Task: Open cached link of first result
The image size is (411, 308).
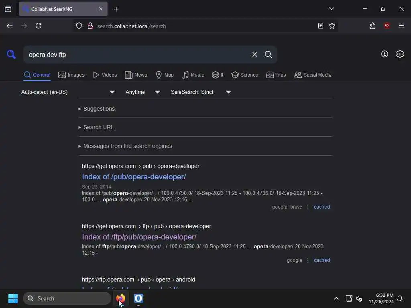Action: [x=322, y=207]
